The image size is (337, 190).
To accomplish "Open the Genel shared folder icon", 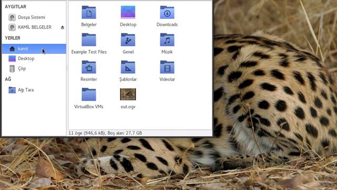I will 128,40.
